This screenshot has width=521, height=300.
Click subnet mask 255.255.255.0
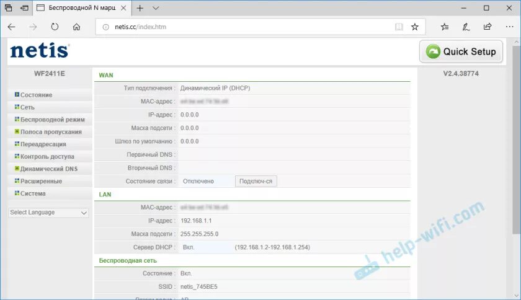click(199, 234)
